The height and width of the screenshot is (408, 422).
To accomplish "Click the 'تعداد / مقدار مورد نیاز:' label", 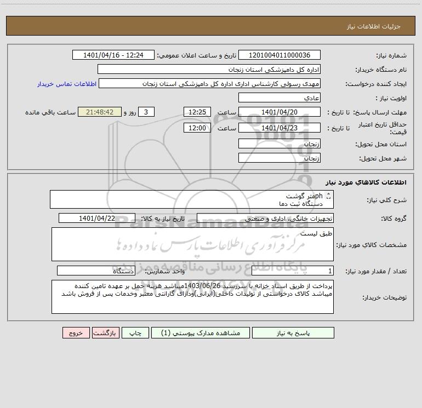I will pos(376,271).
